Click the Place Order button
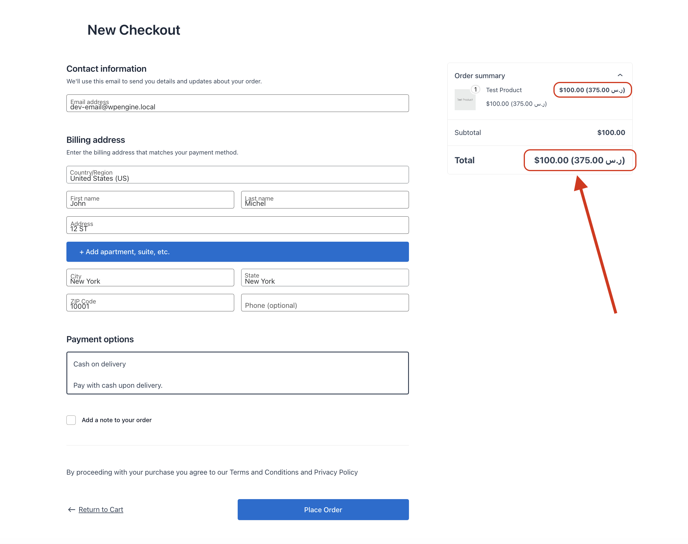The width and height of the screenshot is (688, 544). [x=323, y=510]
